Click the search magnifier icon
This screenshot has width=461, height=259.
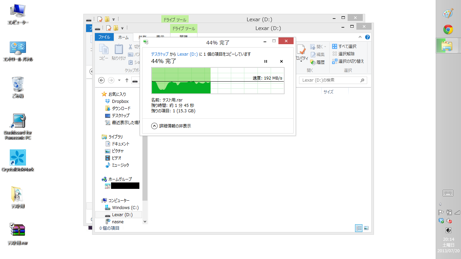pos(363,80)
